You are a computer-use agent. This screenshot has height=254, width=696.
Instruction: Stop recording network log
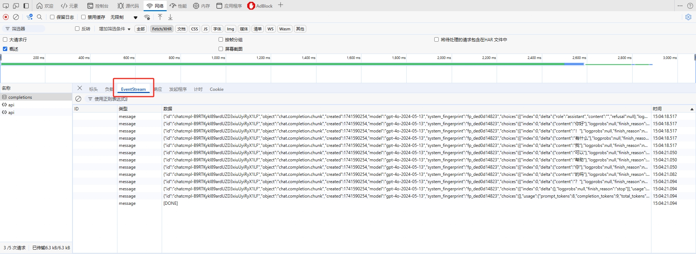6,17
